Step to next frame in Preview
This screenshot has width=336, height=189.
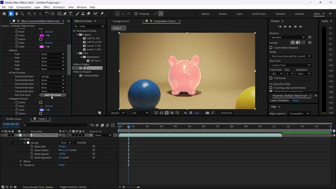(295, 27)
